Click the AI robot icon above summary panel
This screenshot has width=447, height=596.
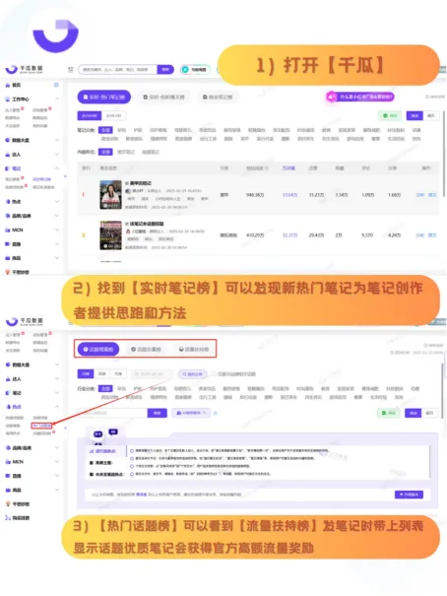coord(98,434)
